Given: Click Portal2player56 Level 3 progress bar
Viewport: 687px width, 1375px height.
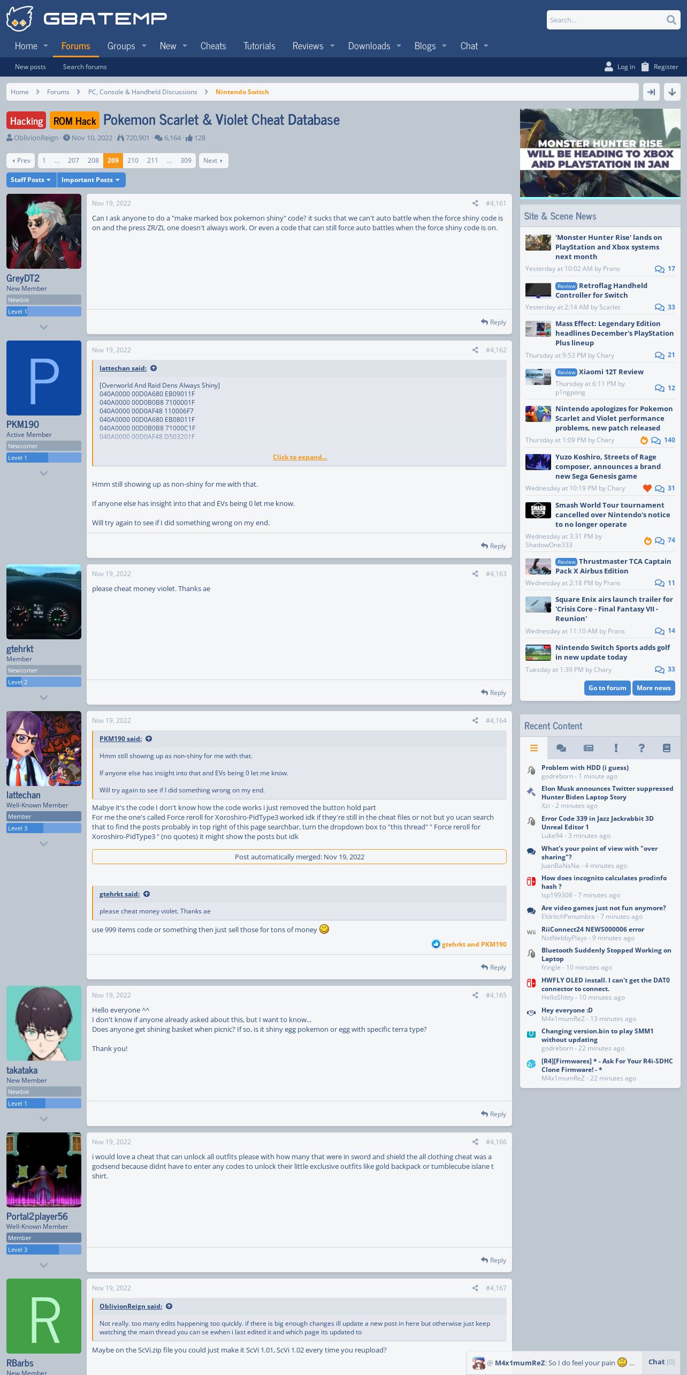Looking at the screenshot, I should (x=44, y=1250).
